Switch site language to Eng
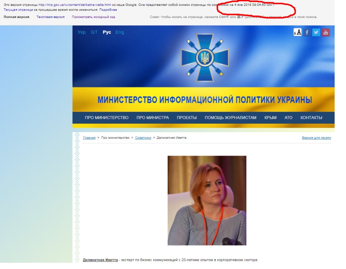346x269 pixels. click(x=120, y=32)
